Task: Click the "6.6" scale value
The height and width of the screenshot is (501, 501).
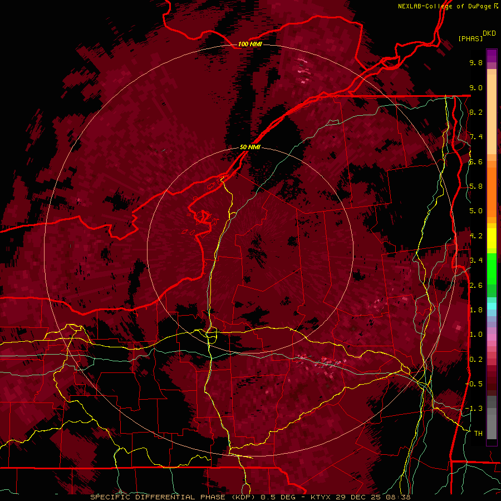Action: click(476, 161)
